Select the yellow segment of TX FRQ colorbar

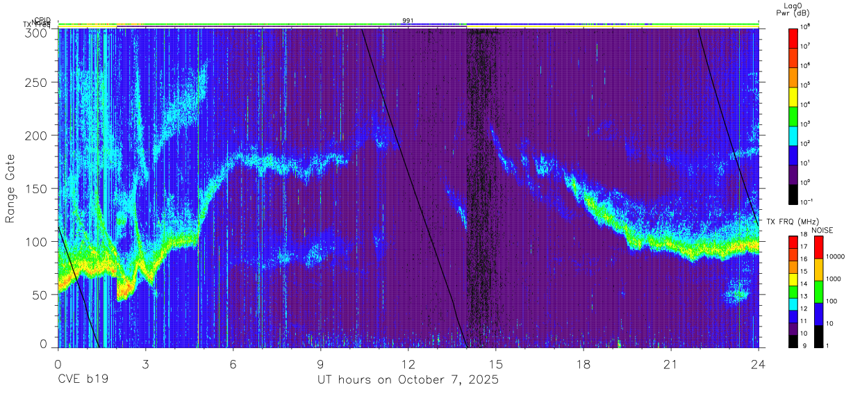(x=793, y=279)
